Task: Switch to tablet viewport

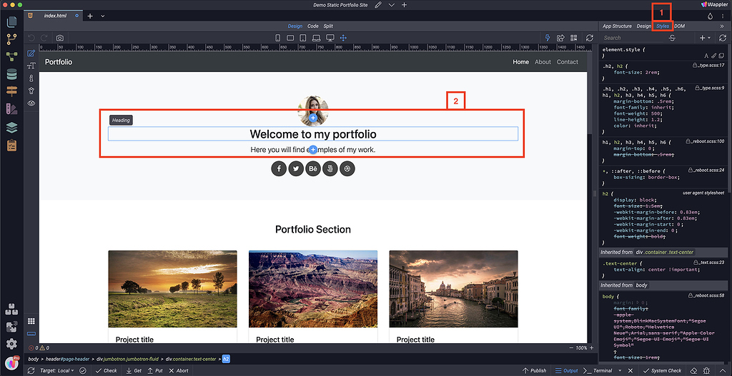Action: tap(302, 38)
